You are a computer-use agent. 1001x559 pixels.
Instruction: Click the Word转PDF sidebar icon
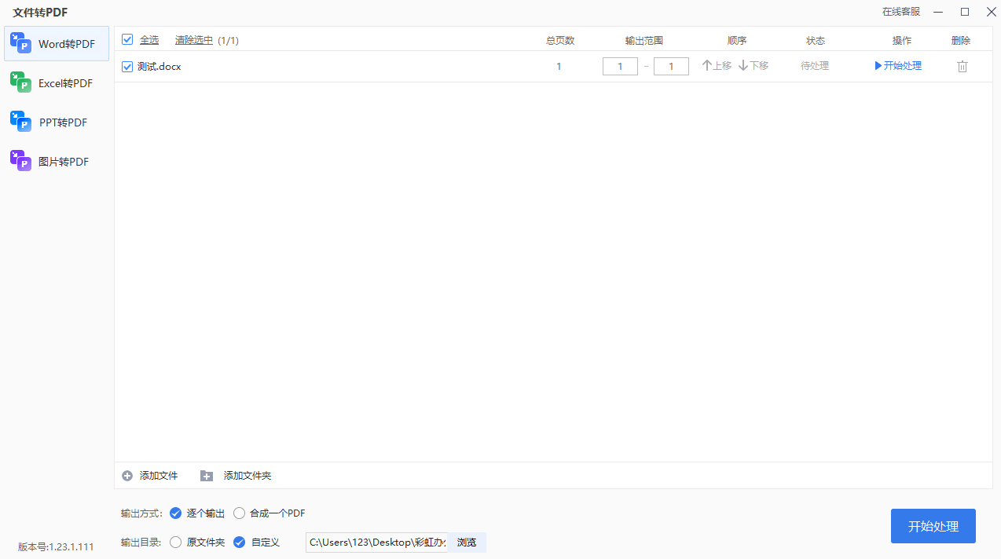click(20, 43)
